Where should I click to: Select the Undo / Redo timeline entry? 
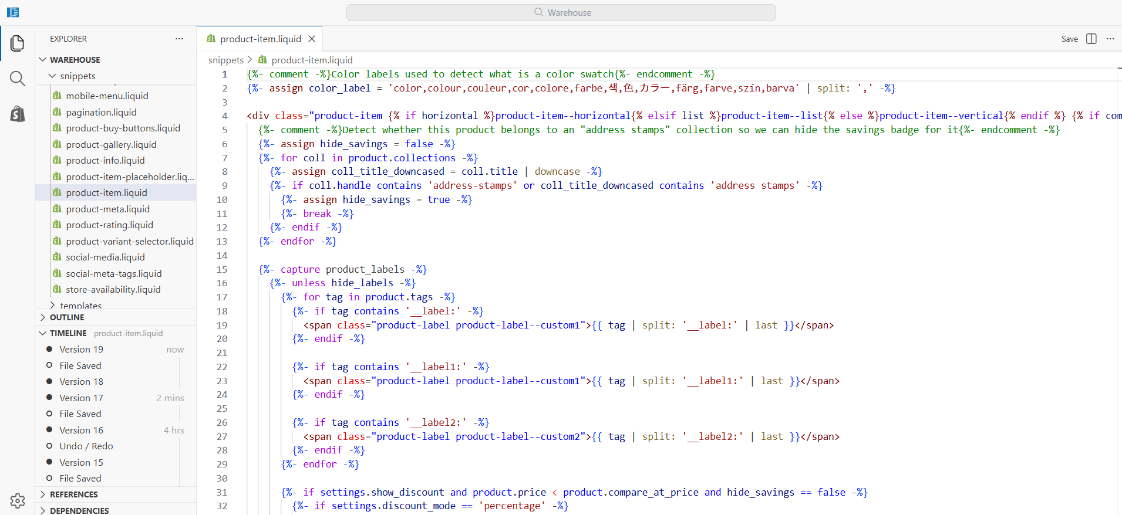click(116, 446)
